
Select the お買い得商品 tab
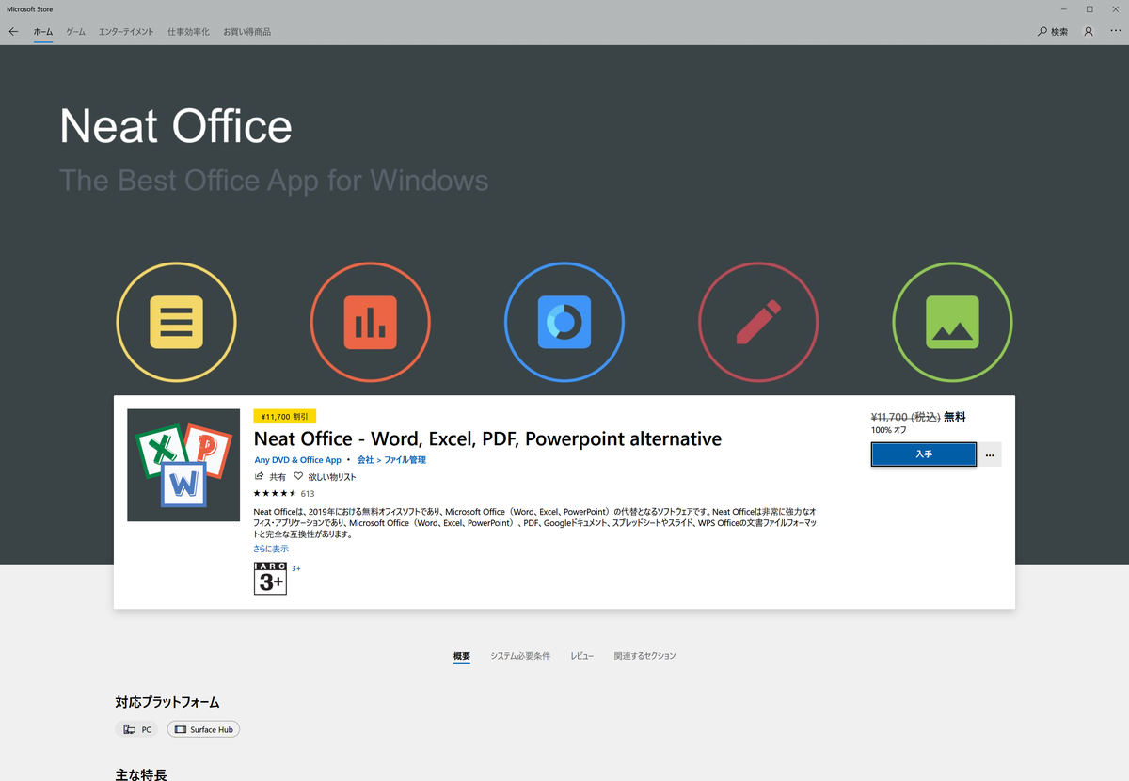click(x=246, y=32)
